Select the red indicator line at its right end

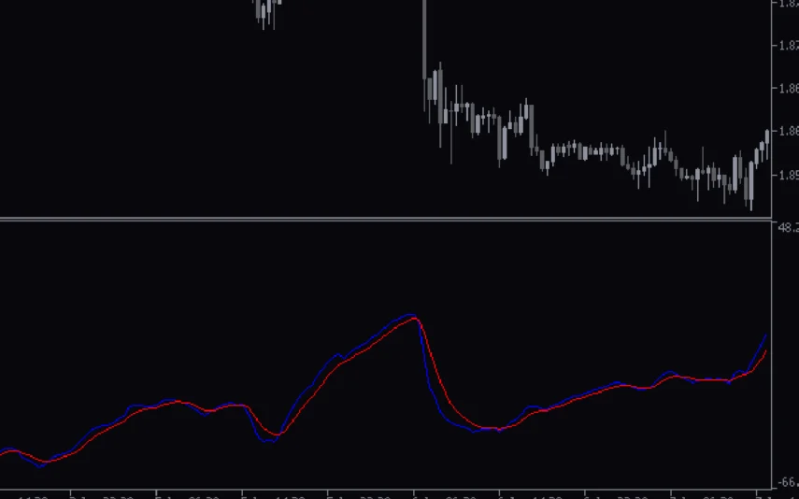766,352
